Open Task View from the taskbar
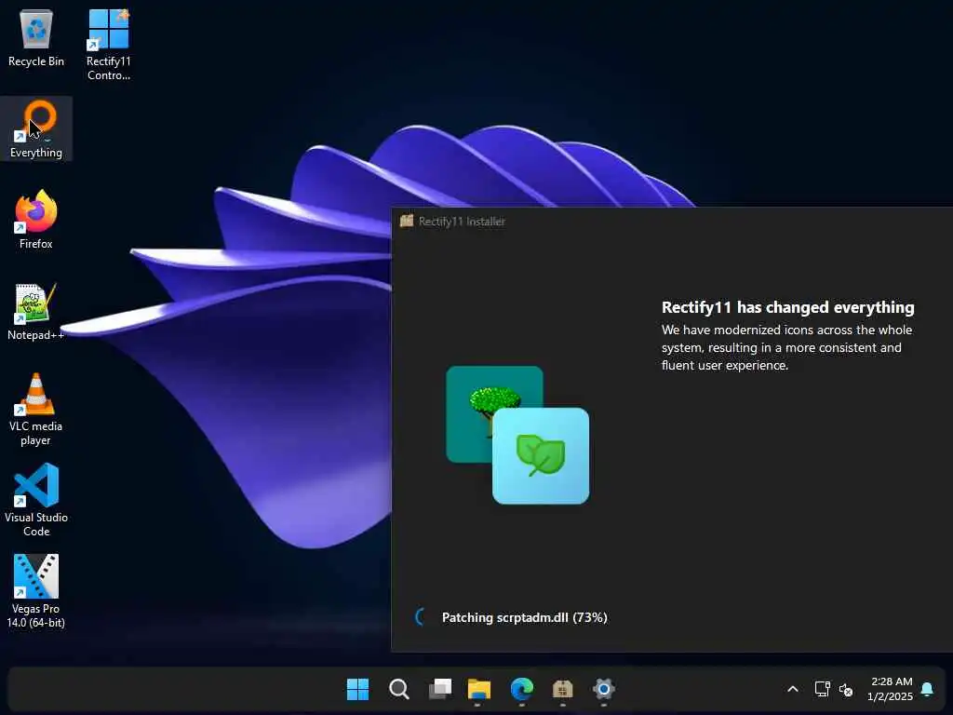 click(440, 689)
